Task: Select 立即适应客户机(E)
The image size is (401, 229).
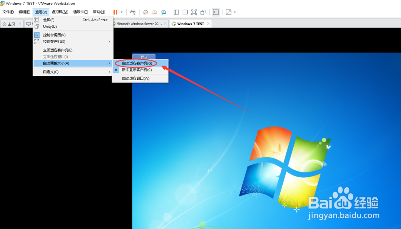Action: [x=73, y=50]
